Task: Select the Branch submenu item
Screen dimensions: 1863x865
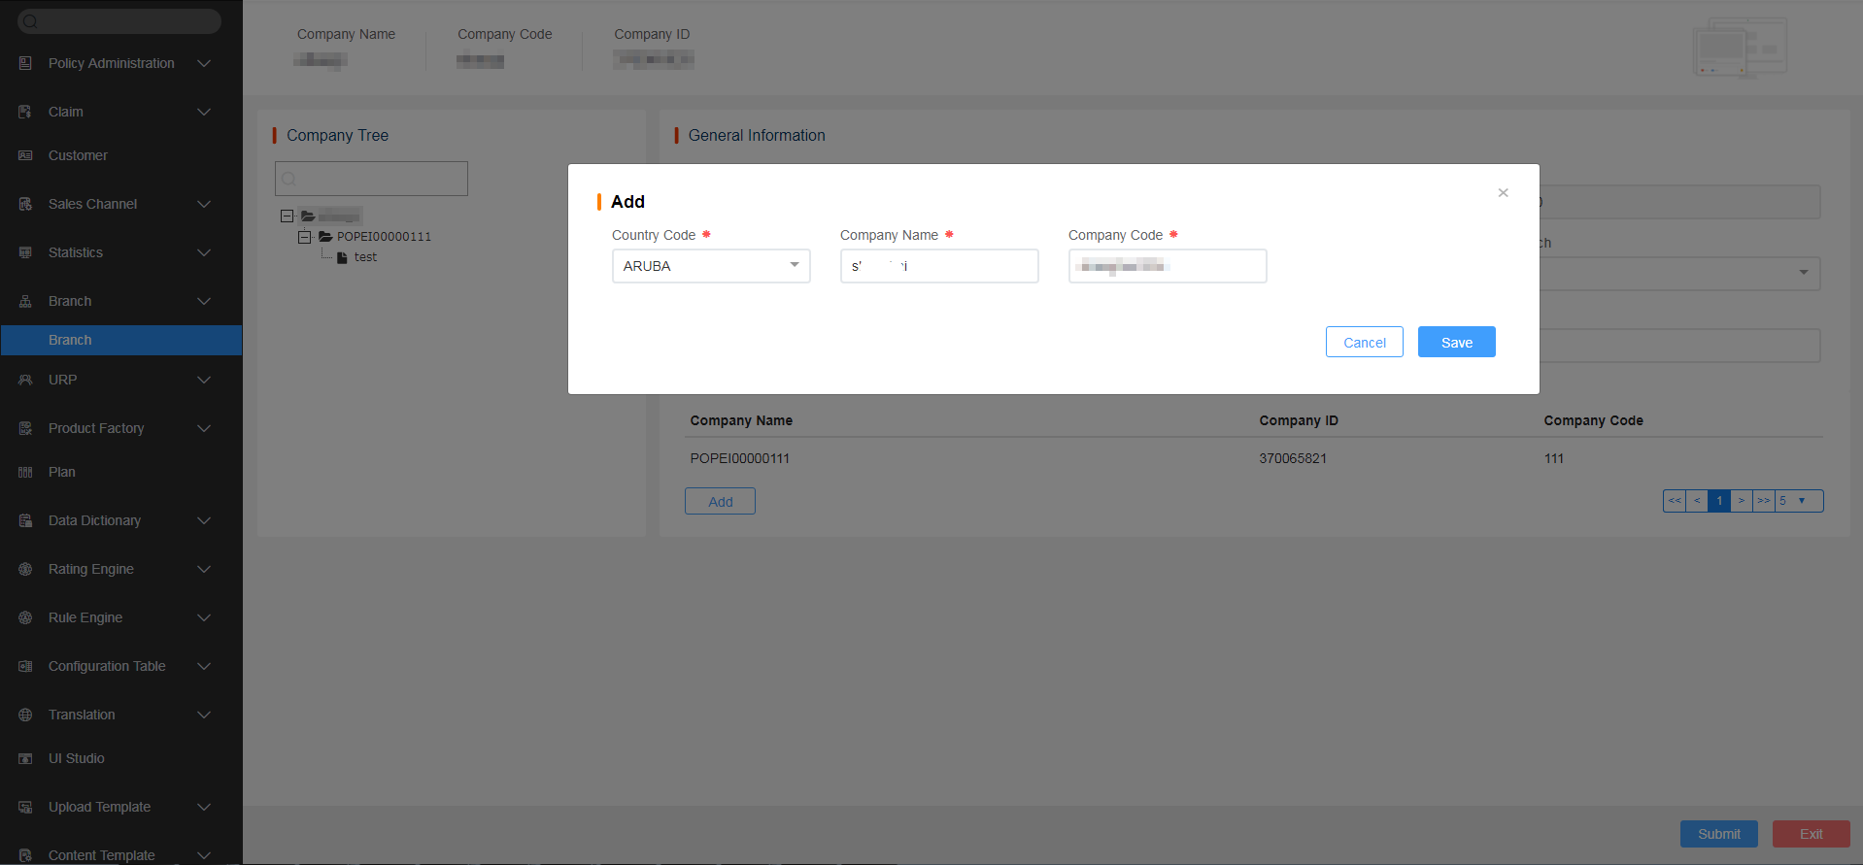Action: click(x=70, y=340)
